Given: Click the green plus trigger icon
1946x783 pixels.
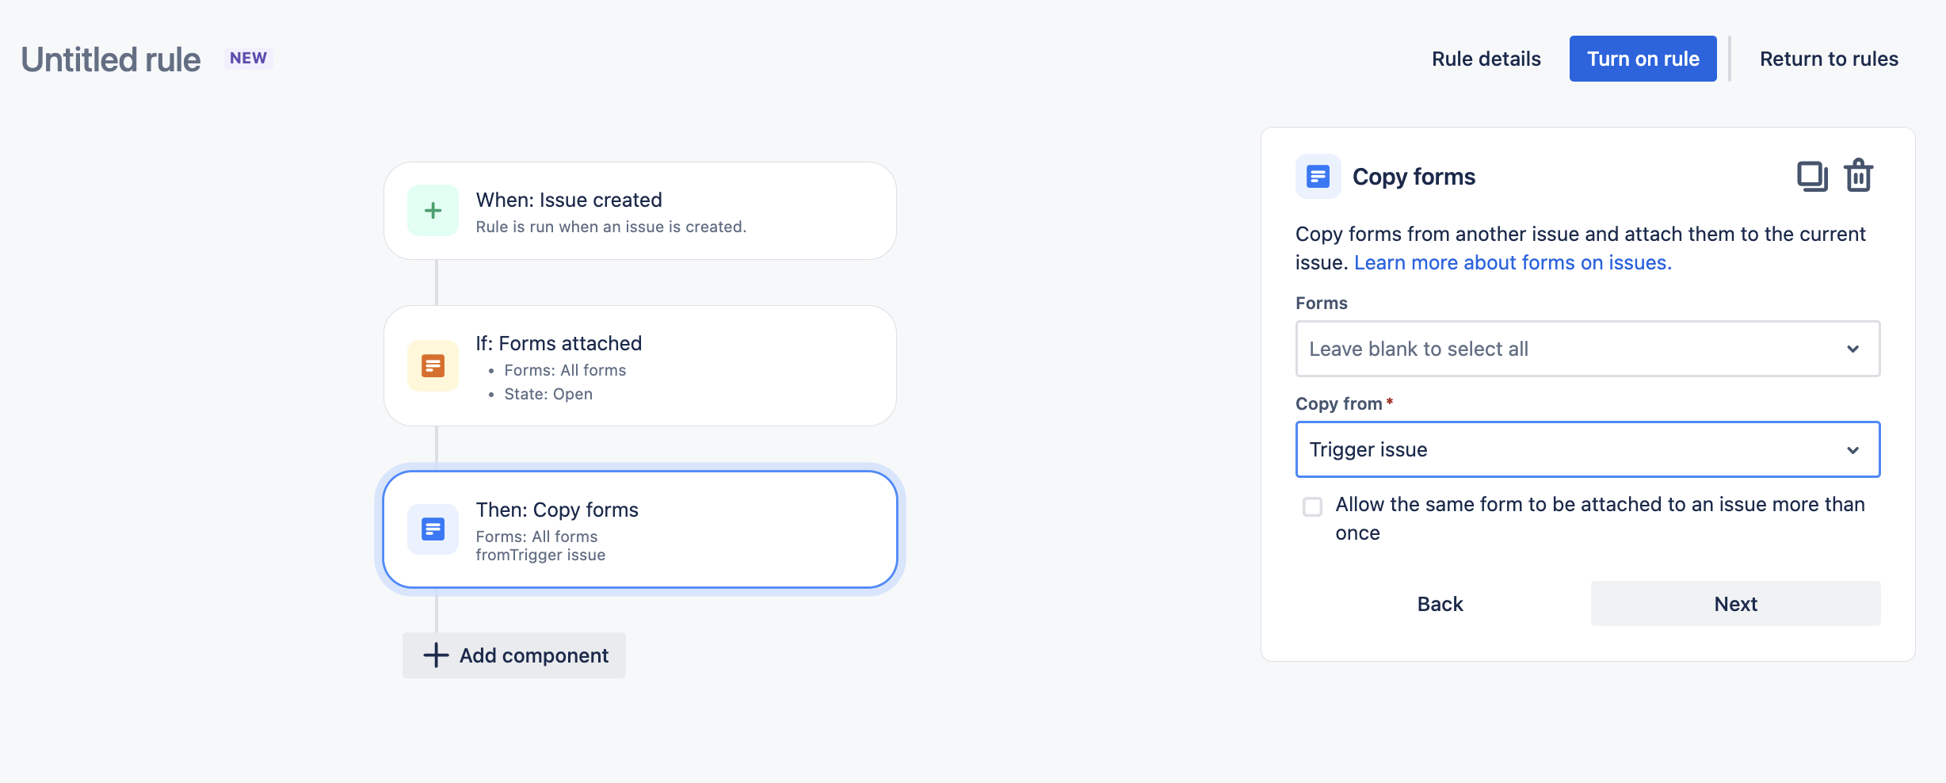Looking at the screenshot, I should [433, 211].
